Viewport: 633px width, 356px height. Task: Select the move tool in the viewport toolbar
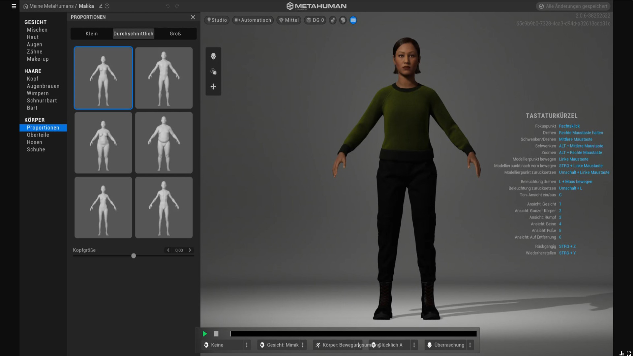pyautogui.click(x=213, y=86)
